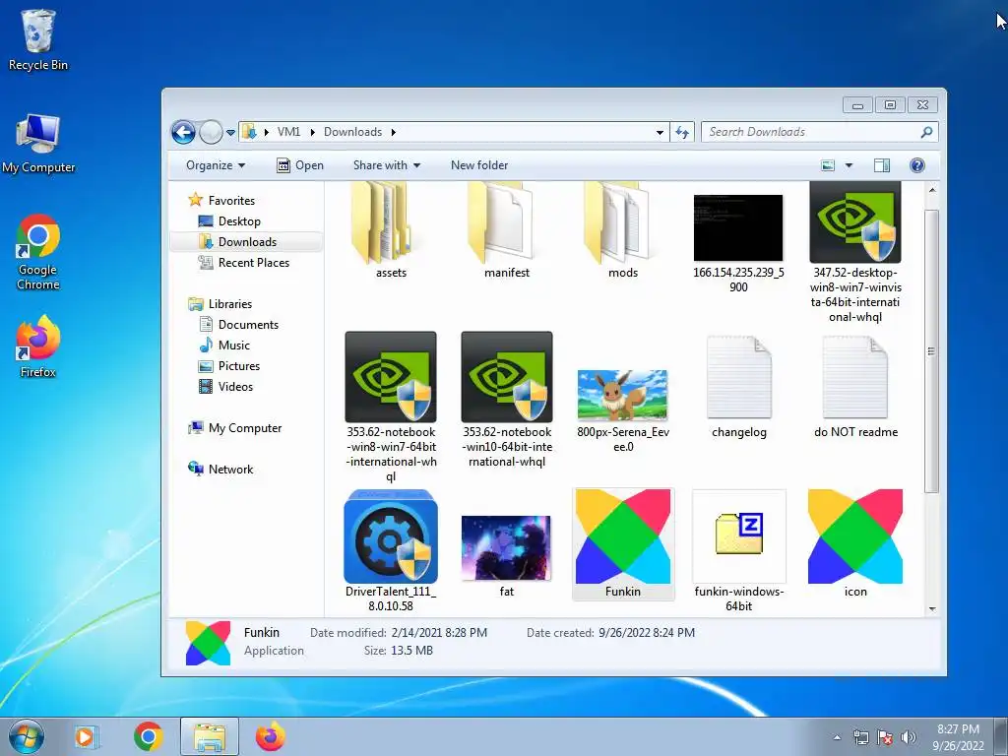Image resolution: width=1008 pixels, height=756 pixels.
Task: Click the scrollbar up arrow
Action: [931, 191]
